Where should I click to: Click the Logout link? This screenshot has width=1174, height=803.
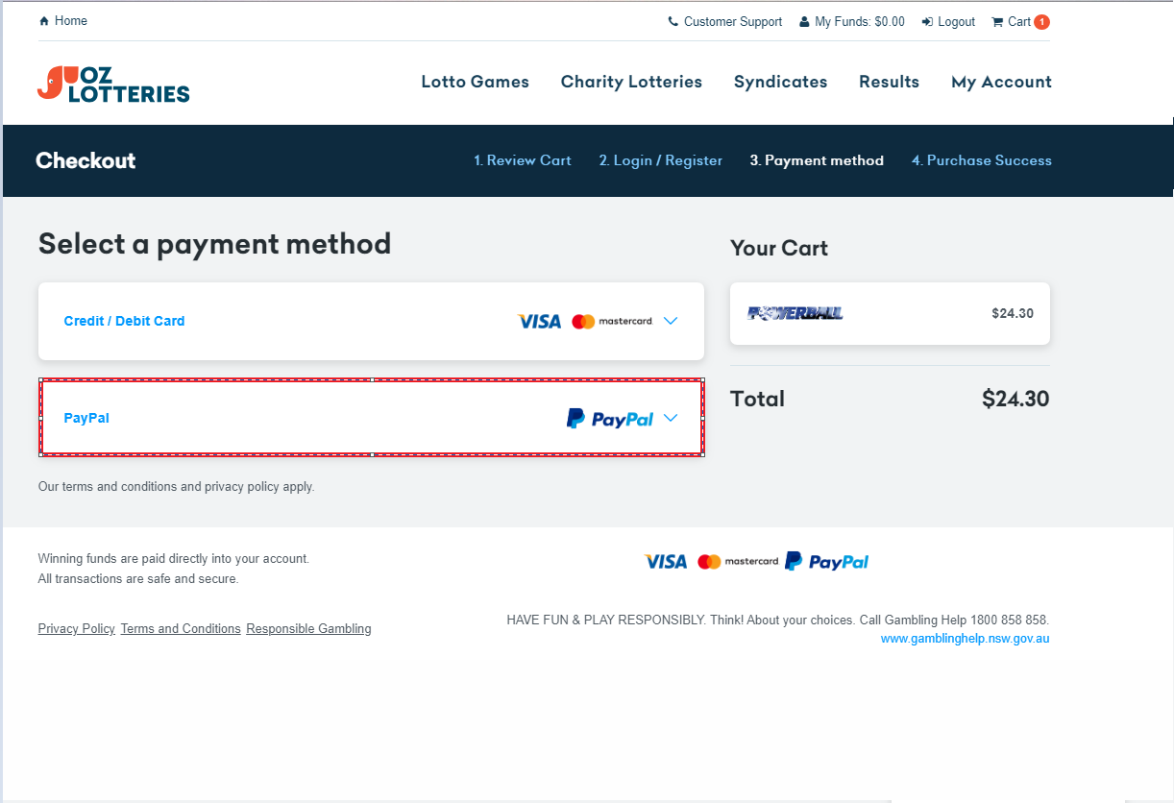click(956, 22)
